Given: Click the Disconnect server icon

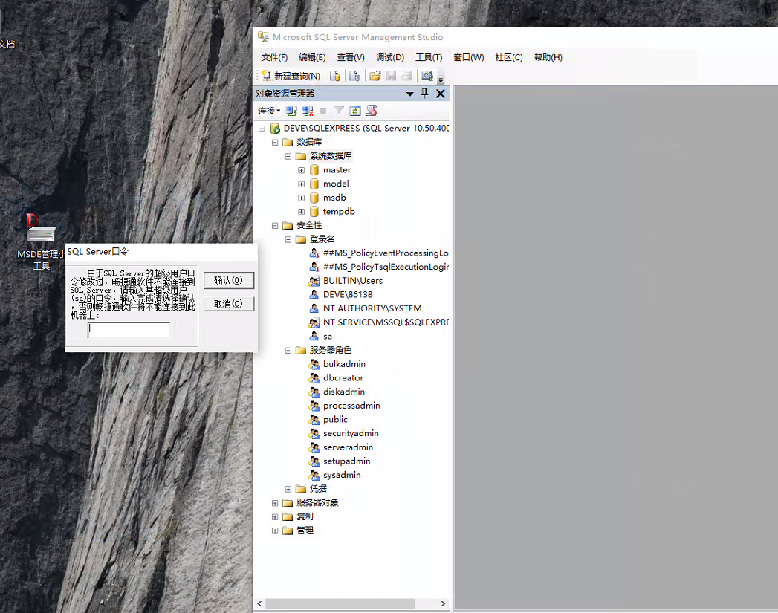Looking at the screenshot, I should pos(308,111).
